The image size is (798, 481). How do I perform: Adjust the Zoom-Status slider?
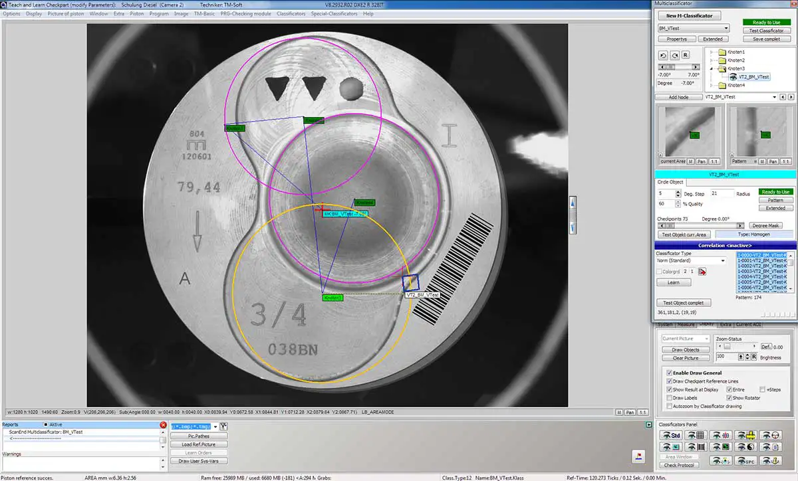737,347
